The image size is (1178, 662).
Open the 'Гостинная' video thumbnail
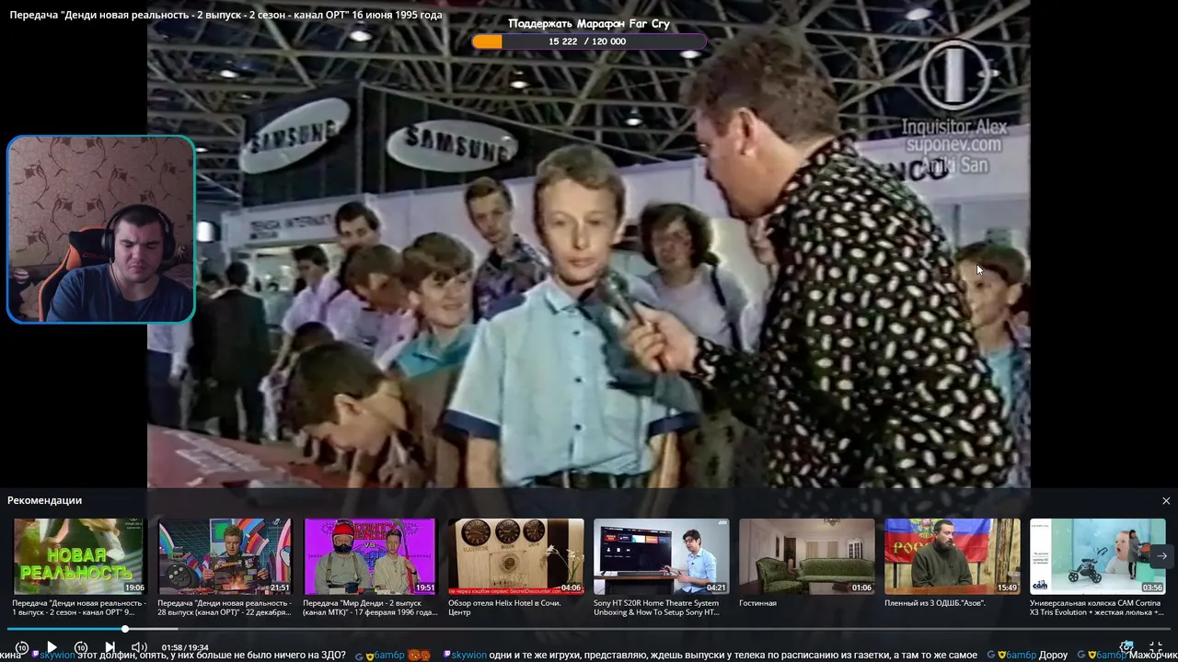pyautogui.click(x=806, y=556)
